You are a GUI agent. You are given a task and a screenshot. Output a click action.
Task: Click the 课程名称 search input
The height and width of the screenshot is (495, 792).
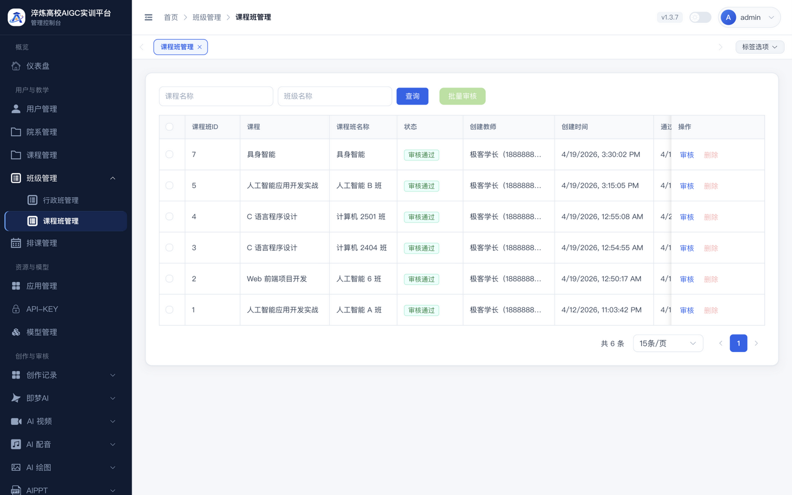(x=216, y=96)
